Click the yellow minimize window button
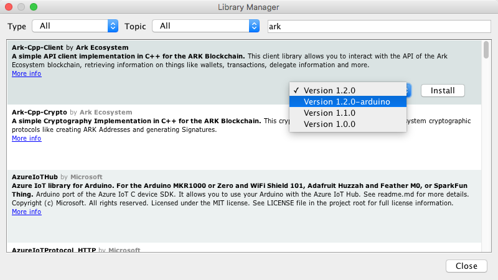 click(21, 7)
